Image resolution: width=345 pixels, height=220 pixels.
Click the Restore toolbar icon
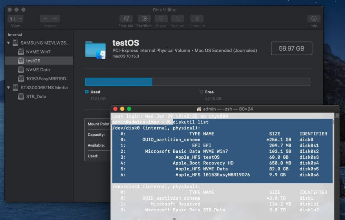(x=177, y=19)
